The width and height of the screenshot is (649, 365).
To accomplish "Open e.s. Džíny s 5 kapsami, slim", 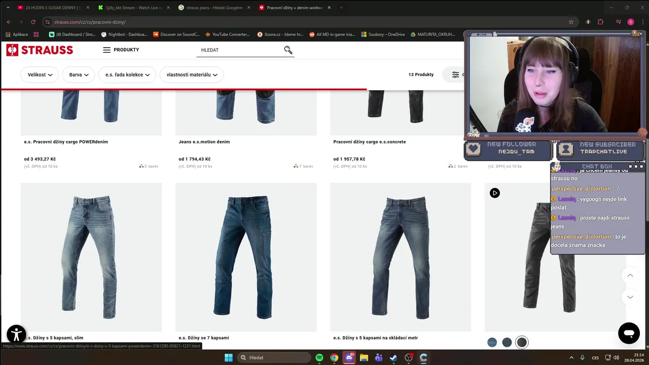I will (54, 338).
